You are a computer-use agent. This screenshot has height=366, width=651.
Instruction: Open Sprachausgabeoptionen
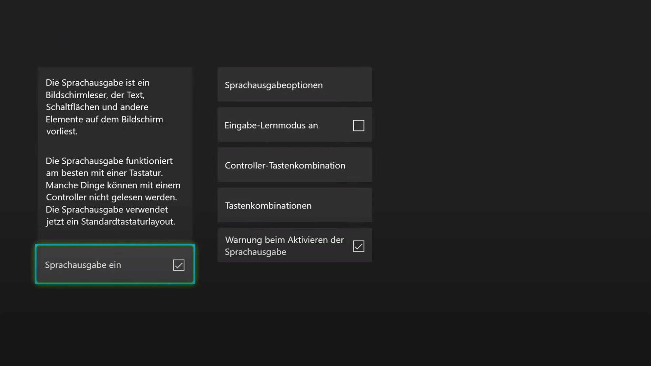[x=294, y=84]
